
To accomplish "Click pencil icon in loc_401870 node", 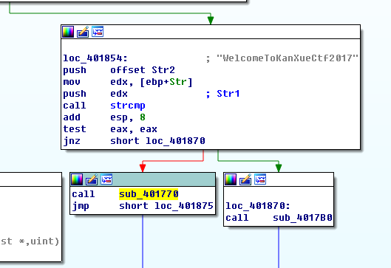I will (x=245, y=179).
